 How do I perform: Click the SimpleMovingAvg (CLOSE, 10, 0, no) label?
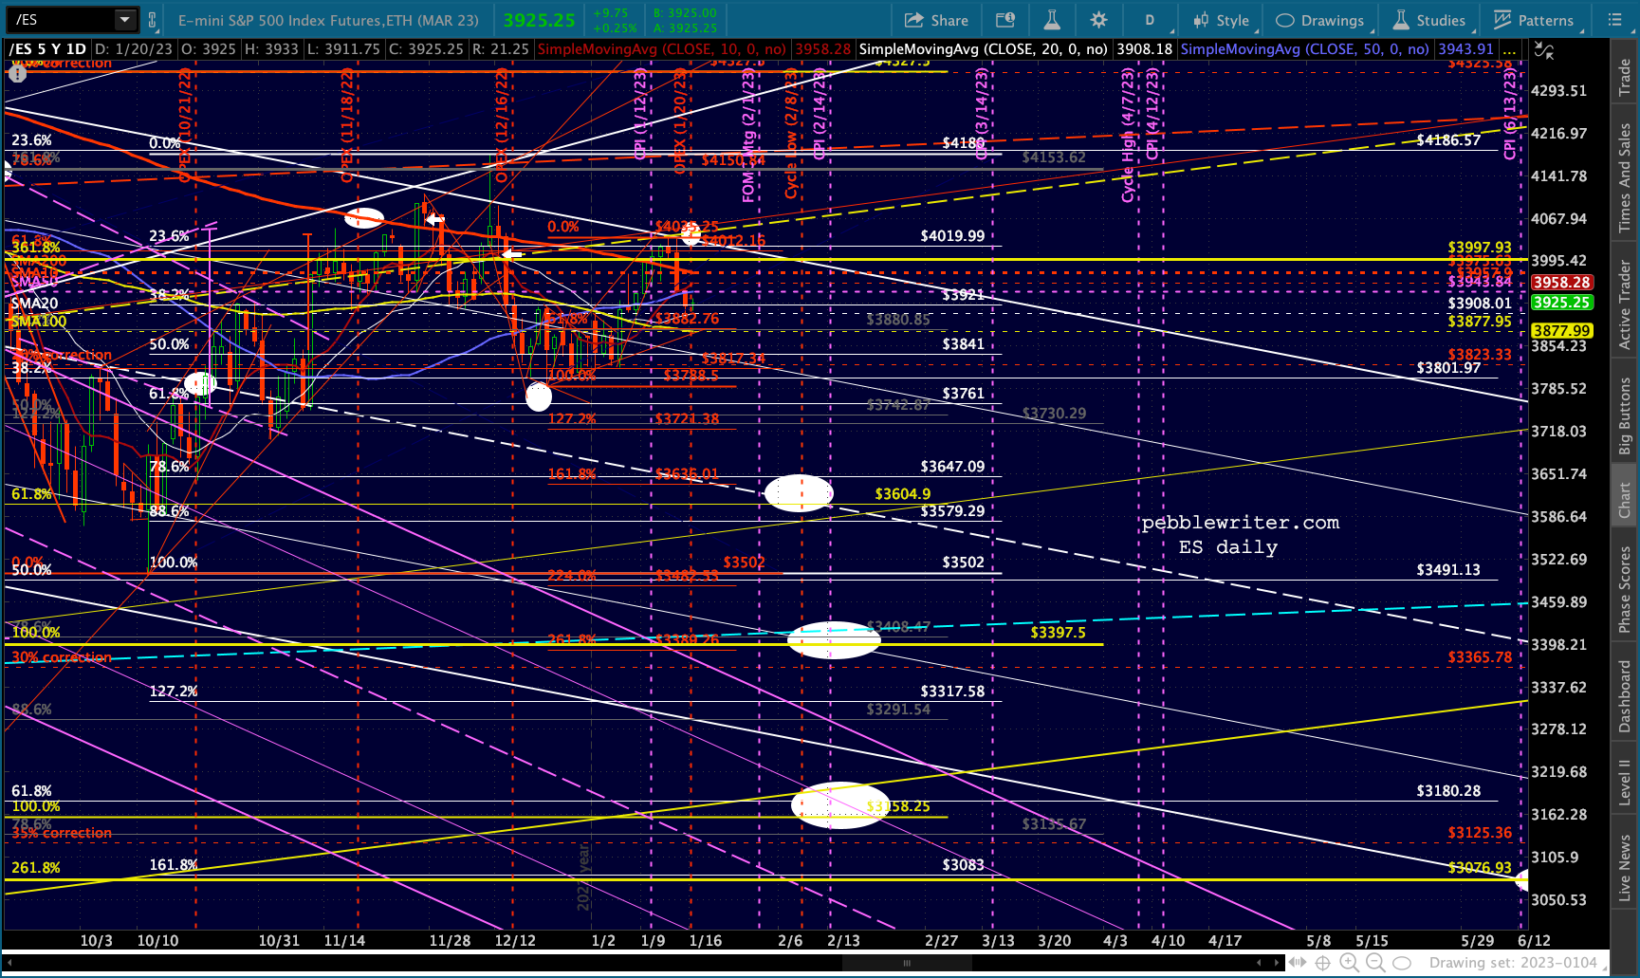pyautogui.click(x=661, y=49)
